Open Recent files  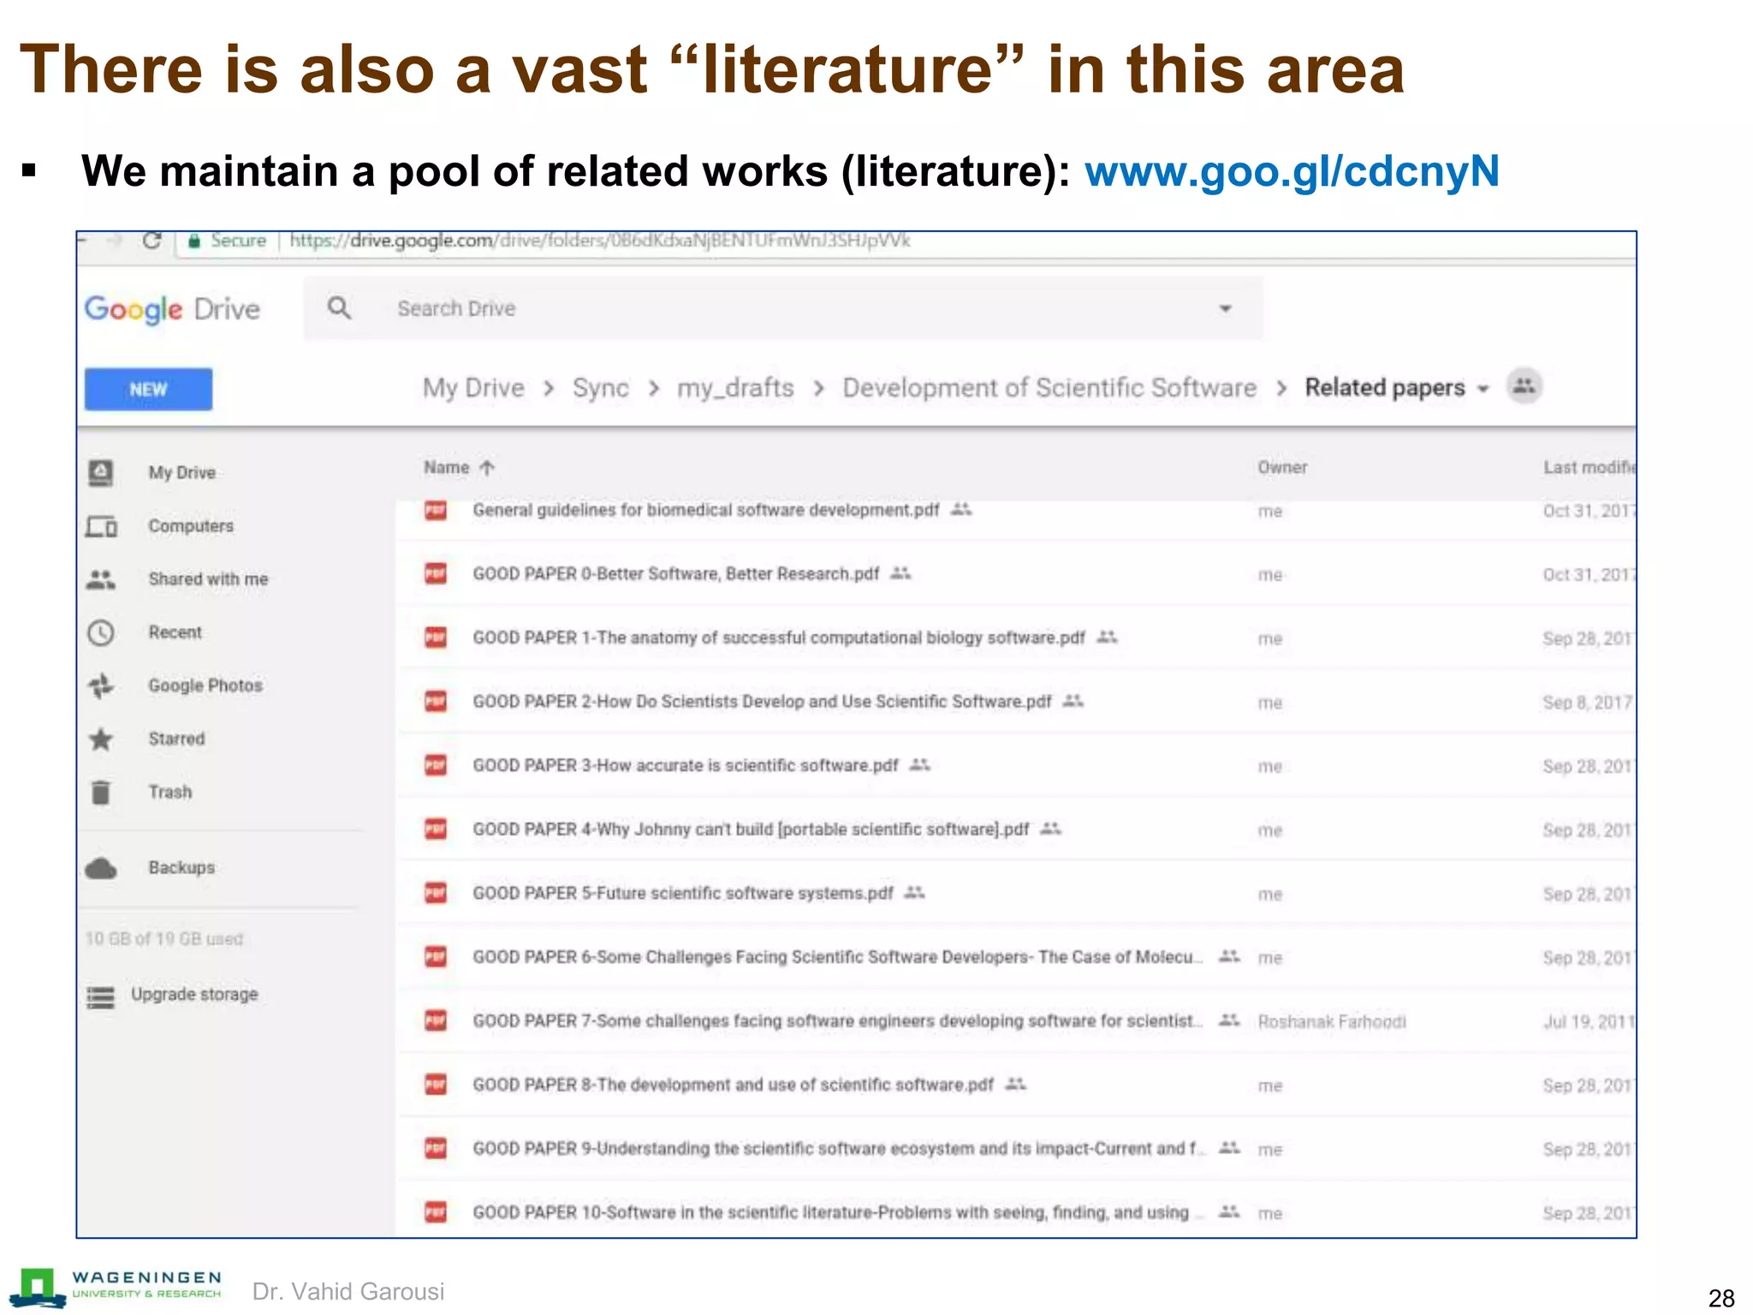click(175, 632)
